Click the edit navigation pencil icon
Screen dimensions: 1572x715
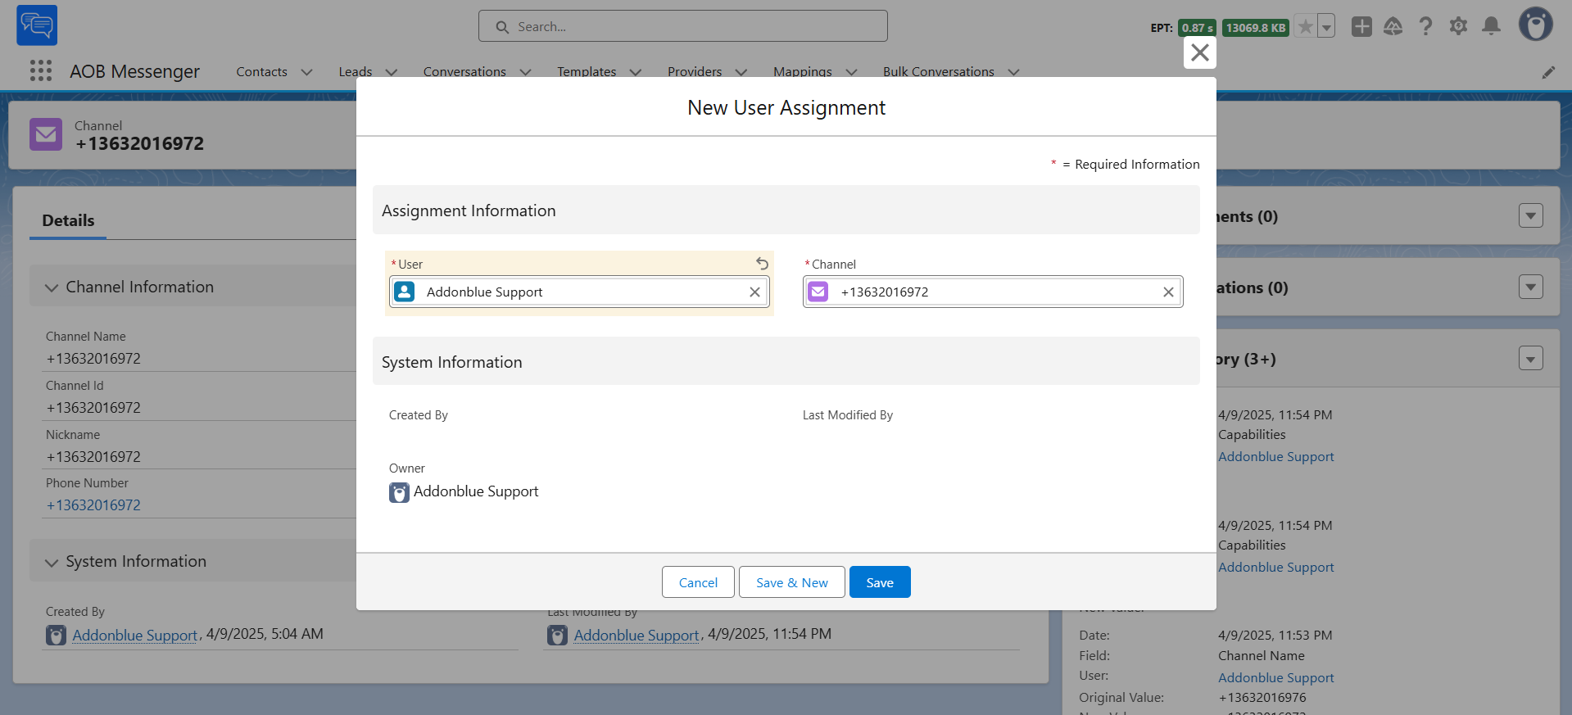1548,72
